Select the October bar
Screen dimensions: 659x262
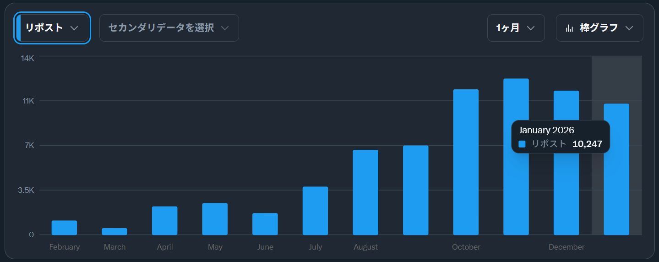[466, 162]
